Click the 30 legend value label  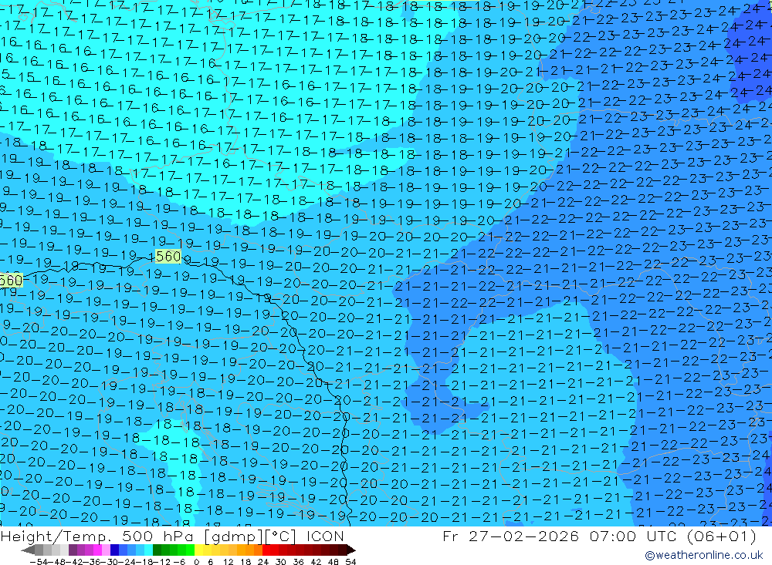pyautogui.click(x=281, y=562)
